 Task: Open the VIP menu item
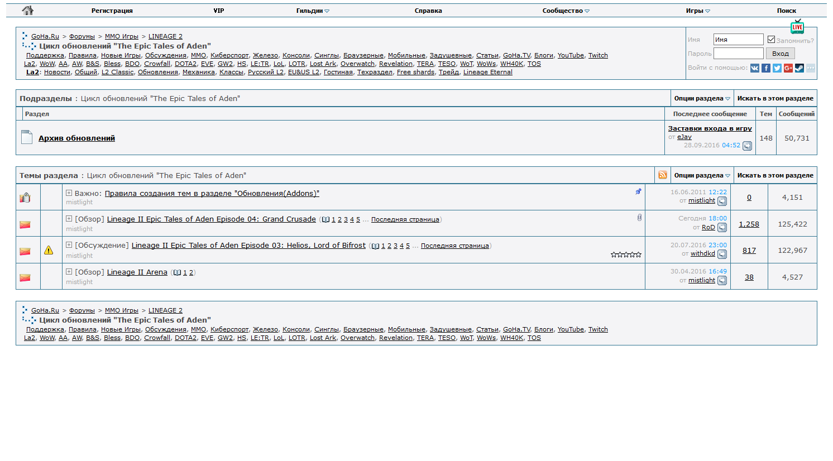(219, 11)
